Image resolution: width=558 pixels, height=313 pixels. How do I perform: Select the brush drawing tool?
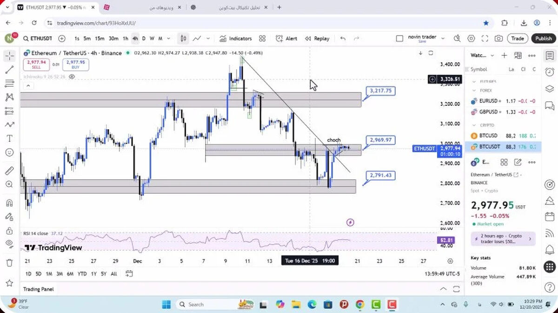9,124
